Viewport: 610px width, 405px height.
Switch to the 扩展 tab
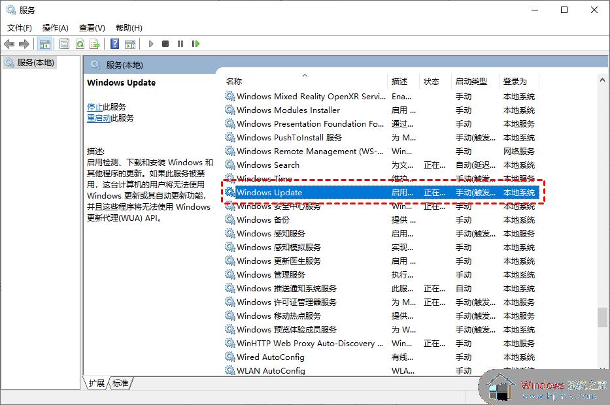point(97,383)
